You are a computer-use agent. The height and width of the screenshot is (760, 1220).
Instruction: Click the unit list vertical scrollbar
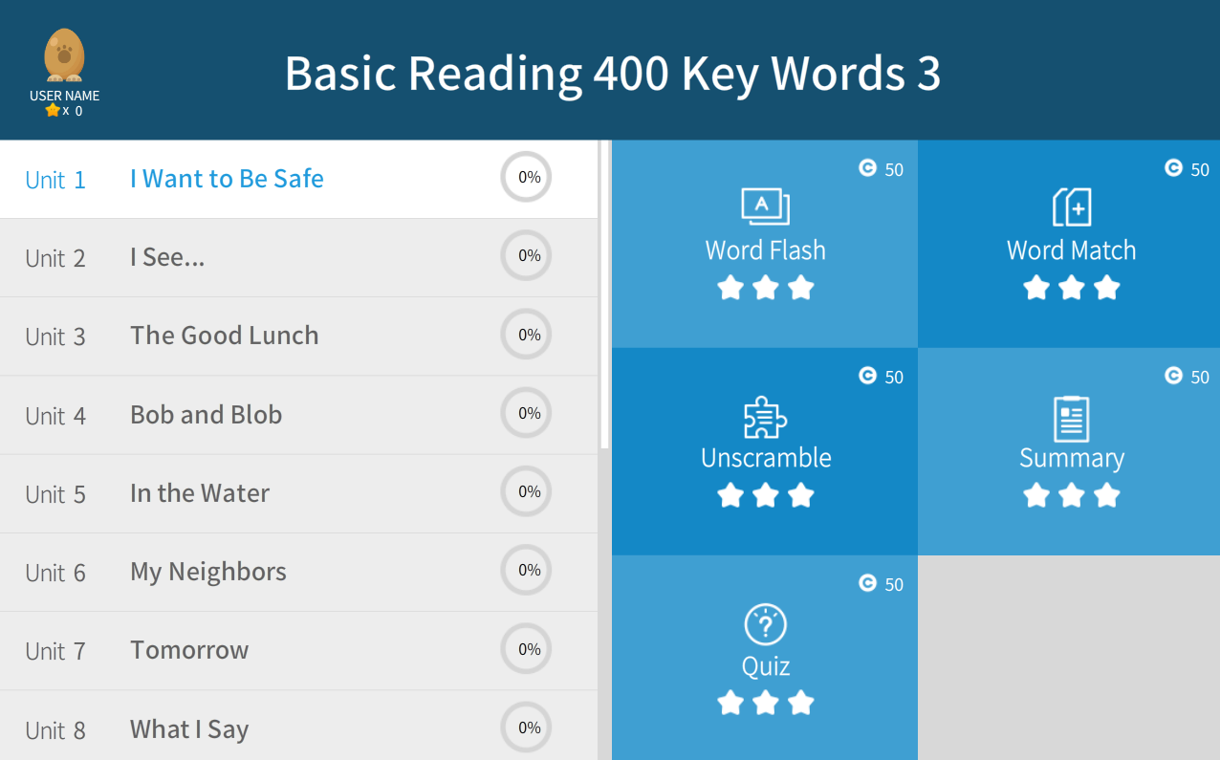click(x=604, y=294)
